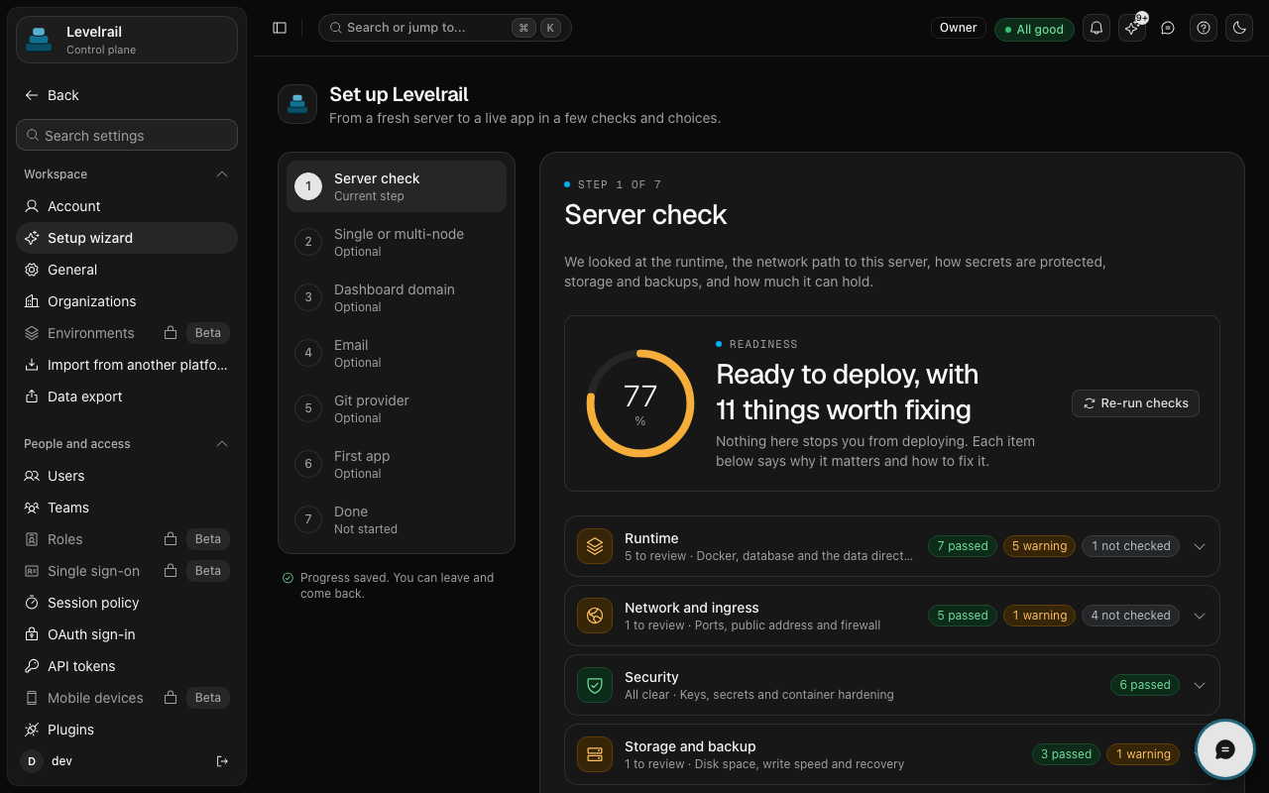
Task: Go to step 7 Done
Action: [x=397, y=519]
